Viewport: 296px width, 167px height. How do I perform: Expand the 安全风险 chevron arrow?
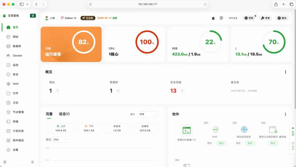[182, 91]
